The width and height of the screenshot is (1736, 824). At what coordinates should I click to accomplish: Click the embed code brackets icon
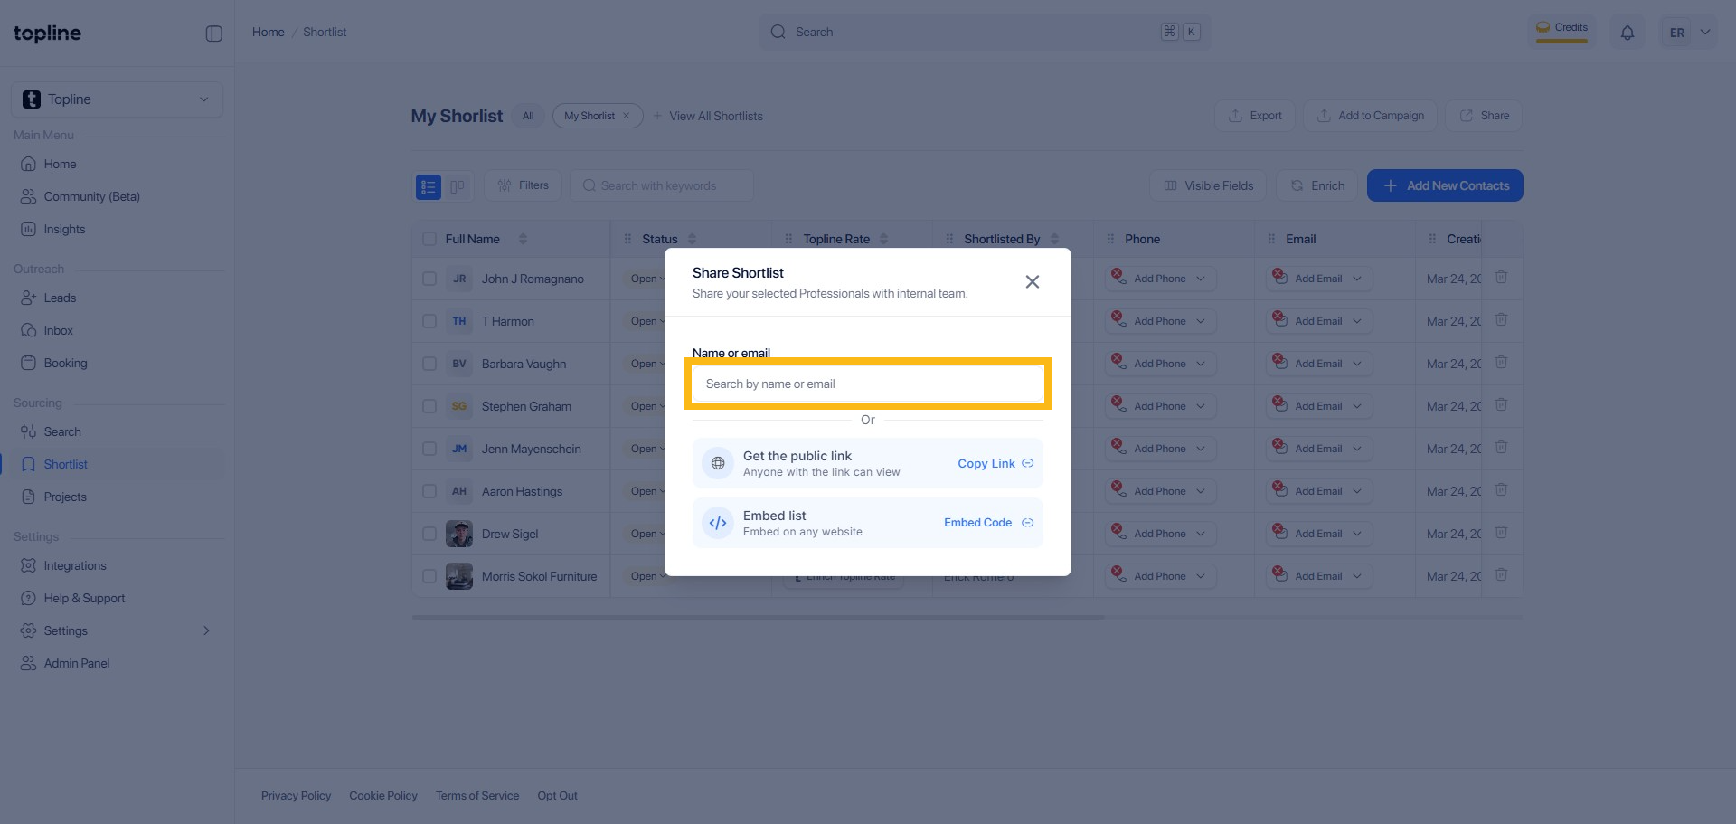click(718, 523)
